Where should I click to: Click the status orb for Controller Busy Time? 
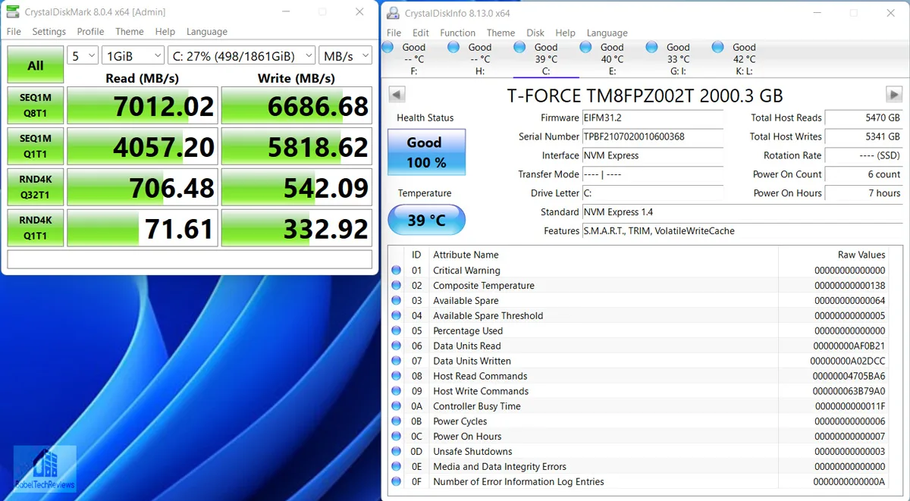[x=397, y=406]
